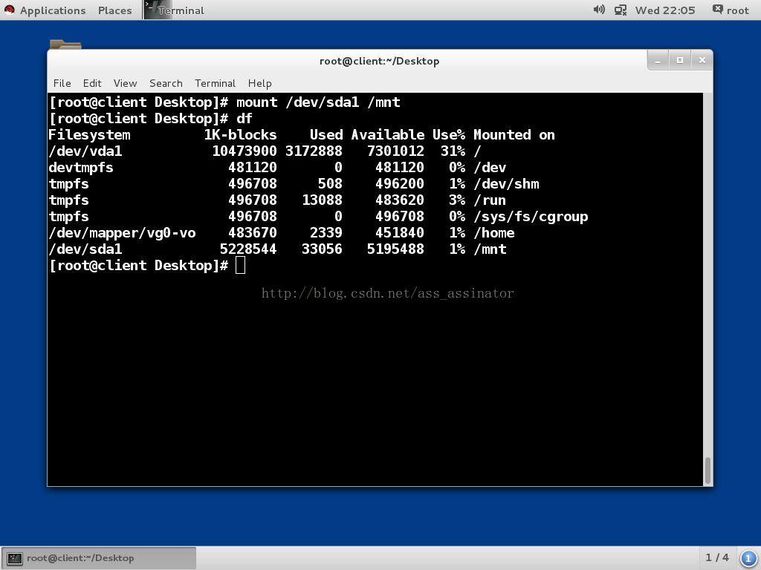
Task: Click the '/home' mount point
Action: pyautogui.click(x=494, y=233)
